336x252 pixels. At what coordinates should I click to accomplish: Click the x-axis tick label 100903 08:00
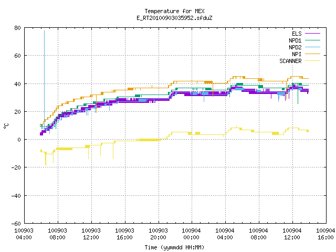(57, 234)
